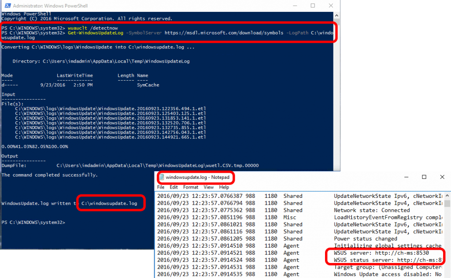Image resolution: width=451 pixels, height=278 pixels.
Task: Select the highlighted C:\windowsupdate.log path text
Action: click(x=109, y=203)
